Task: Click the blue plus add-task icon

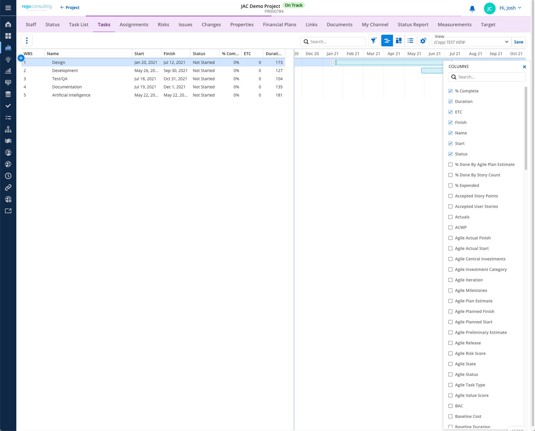Action: [21, 58]
